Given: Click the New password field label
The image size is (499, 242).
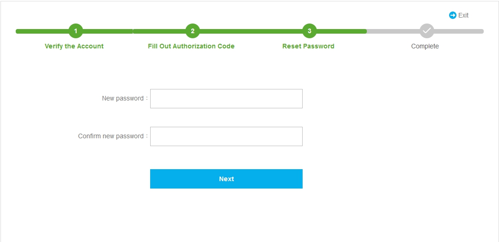Looking at the screenshot, I should pos(122,99).
